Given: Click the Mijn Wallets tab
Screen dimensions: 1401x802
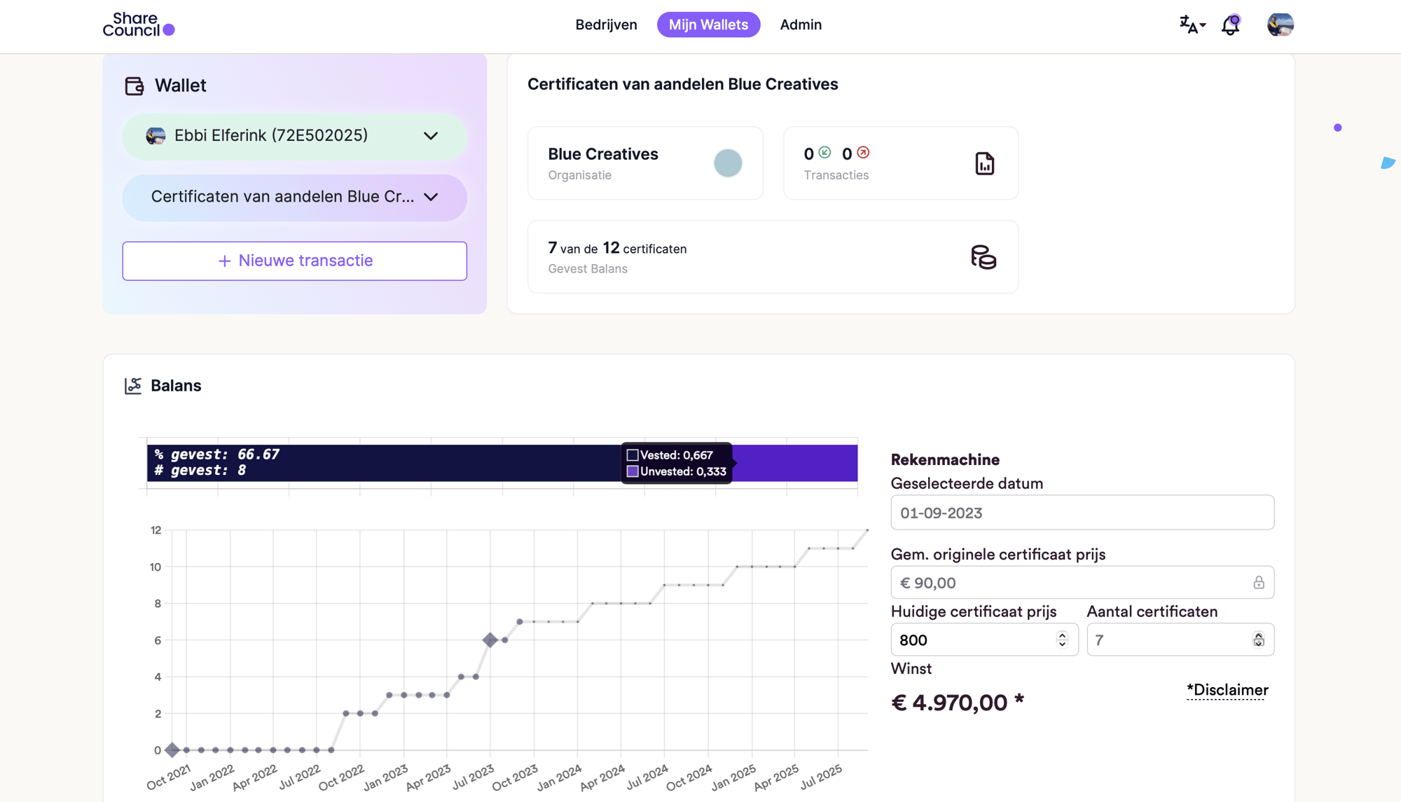Looking at the screenshot, I should [708, 23].
